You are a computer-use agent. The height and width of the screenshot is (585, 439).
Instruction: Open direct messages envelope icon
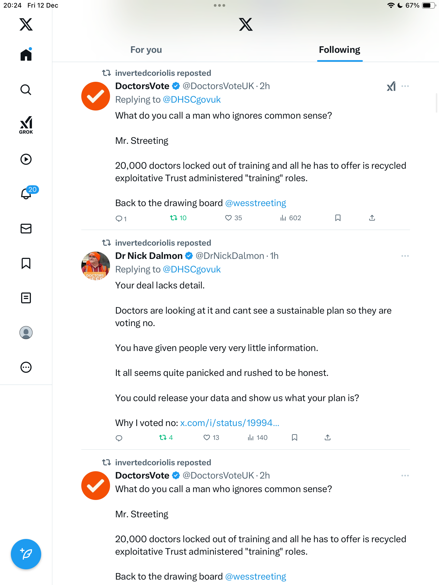[x=26, y=229]
